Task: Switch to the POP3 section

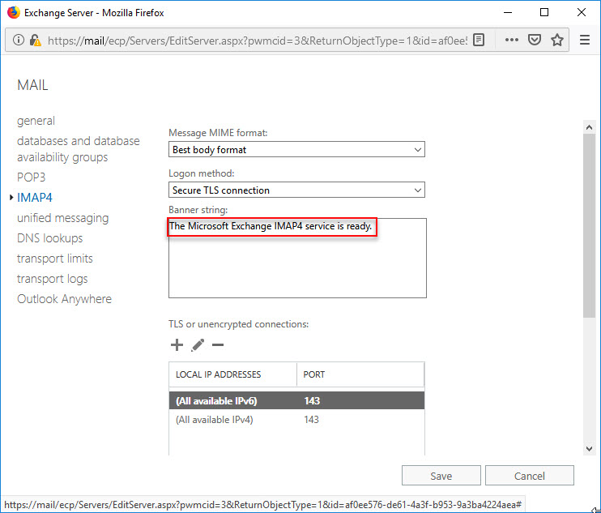Action: (31, 177)
